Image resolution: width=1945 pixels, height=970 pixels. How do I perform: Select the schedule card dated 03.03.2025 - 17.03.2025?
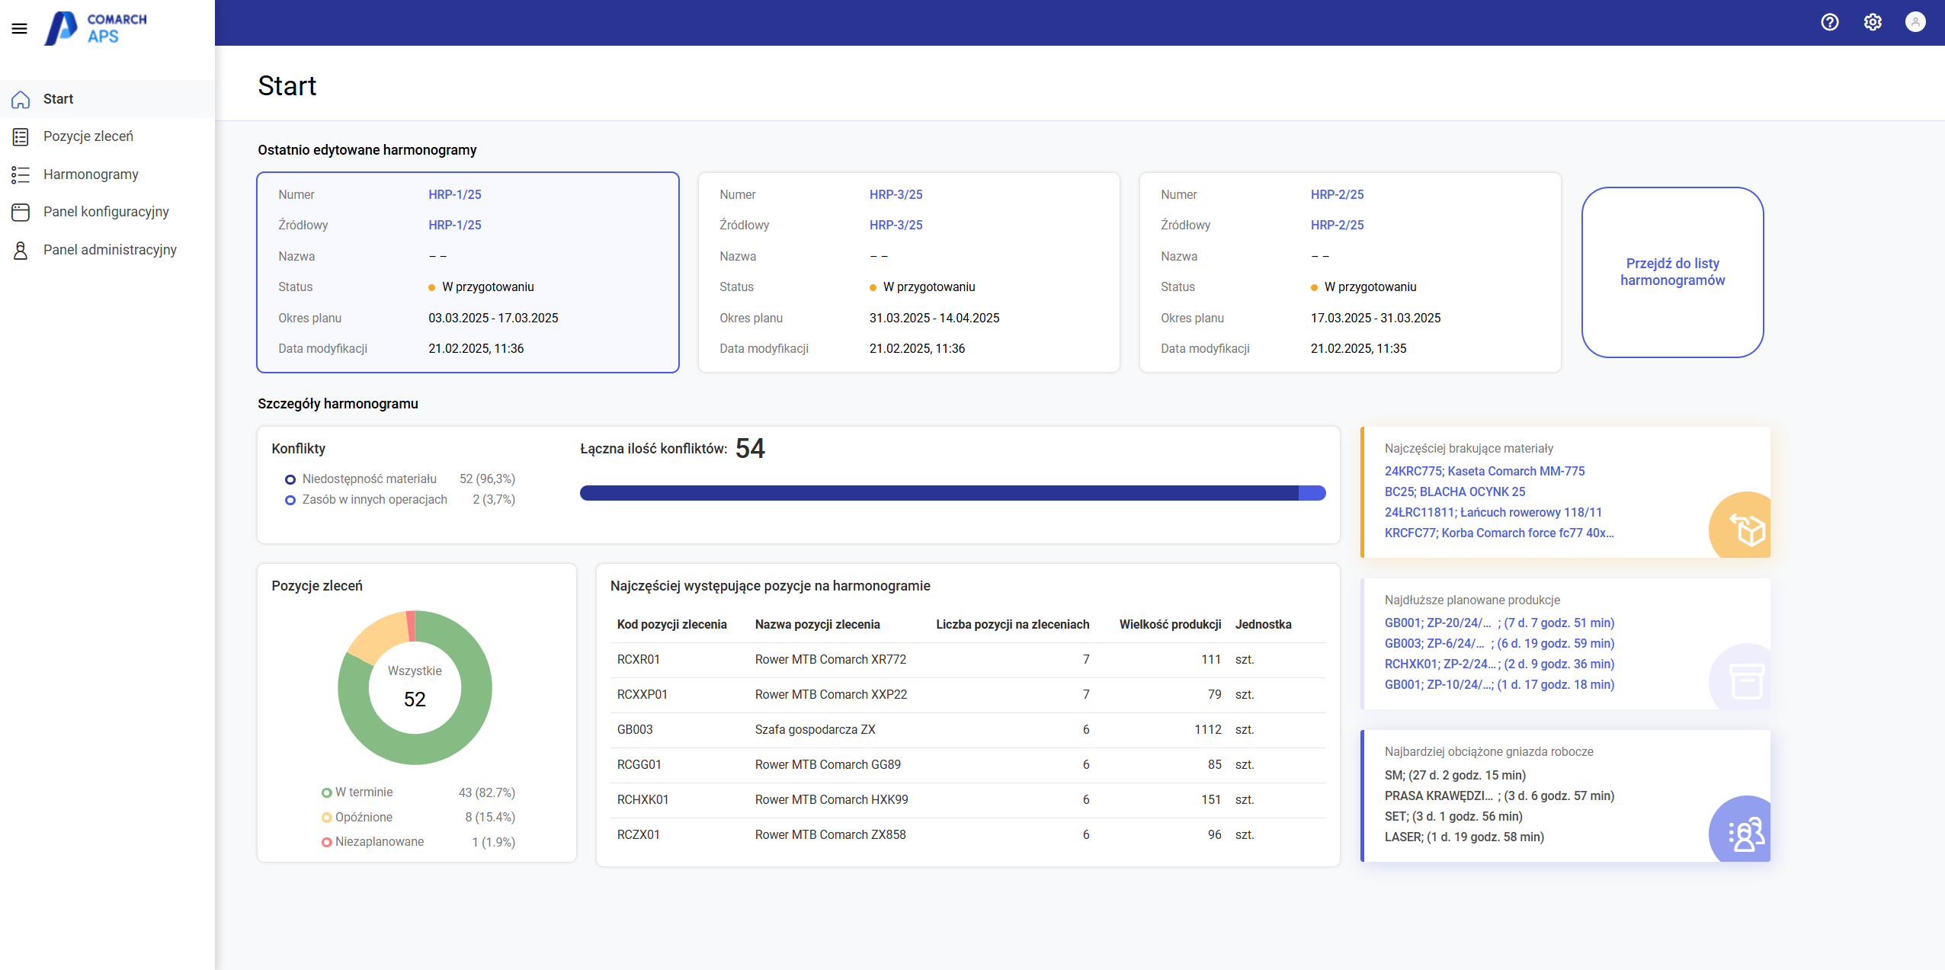[x=468, y=272]
